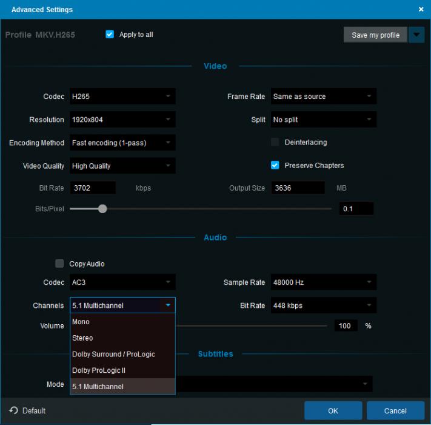Select Dolby ProLogic II channel option
Screen dimensions: 431x425
click(x=122, y=370)
